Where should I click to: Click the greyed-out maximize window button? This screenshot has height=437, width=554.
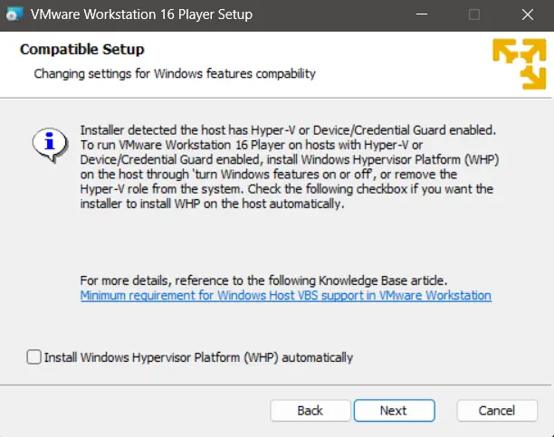coord(474,15)
